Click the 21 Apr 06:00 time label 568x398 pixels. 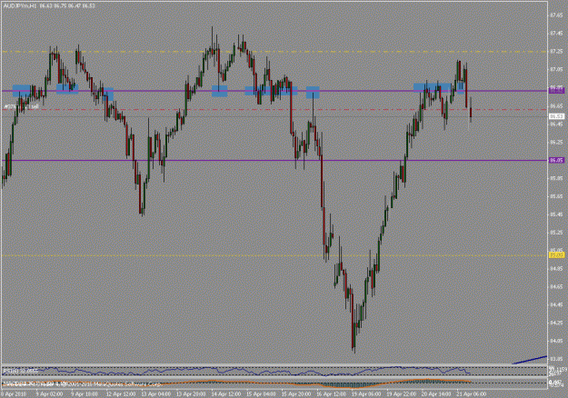pos(472,394)
